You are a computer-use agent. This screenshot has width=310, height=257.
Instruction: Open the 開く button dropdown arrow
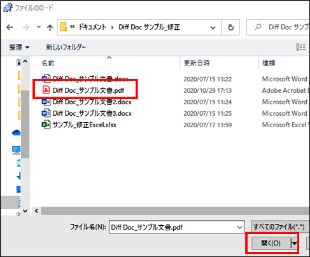(294, 243)
